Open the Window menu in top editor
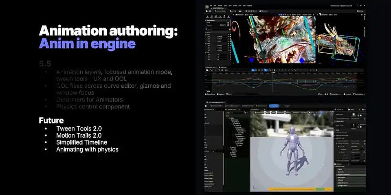 click(x=220, y=6)
